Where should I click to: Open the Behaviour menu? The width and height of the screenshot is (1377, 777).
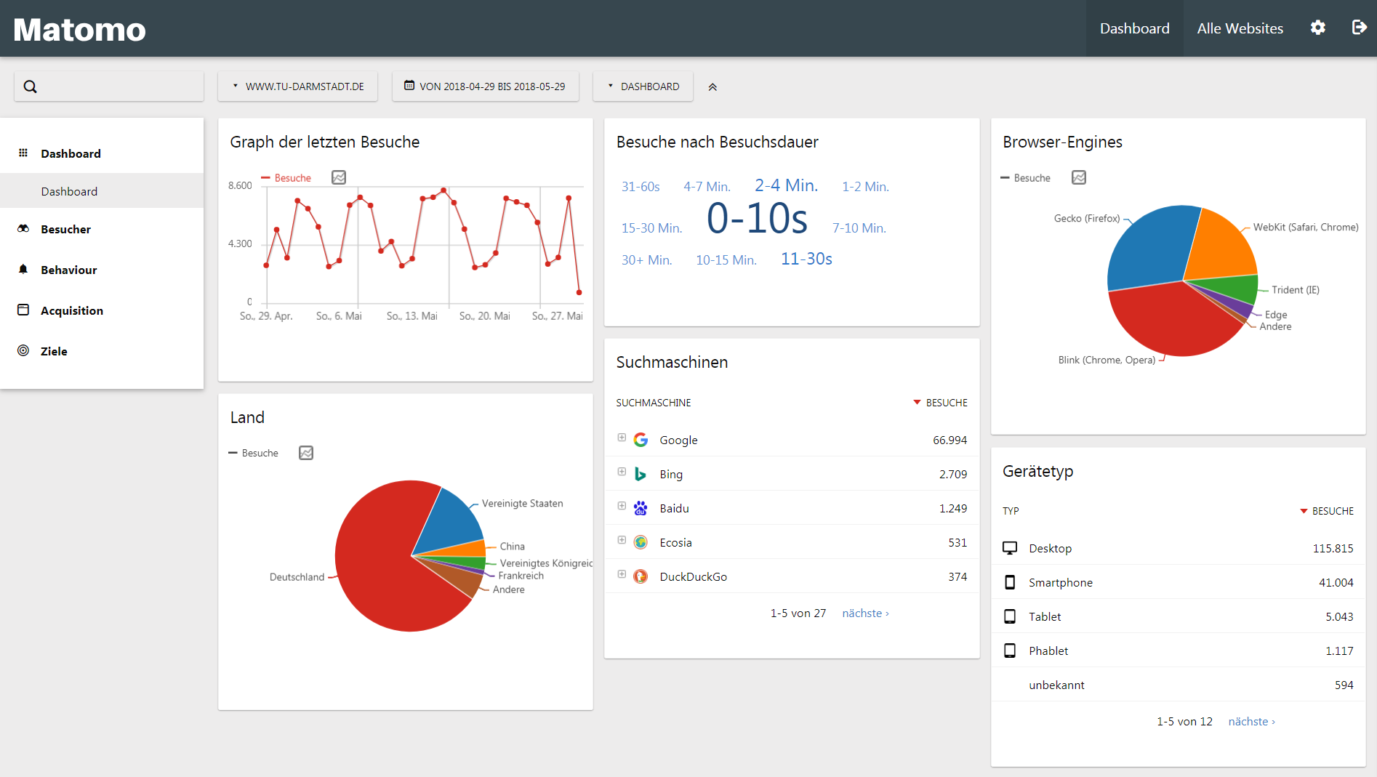[68, 270]
